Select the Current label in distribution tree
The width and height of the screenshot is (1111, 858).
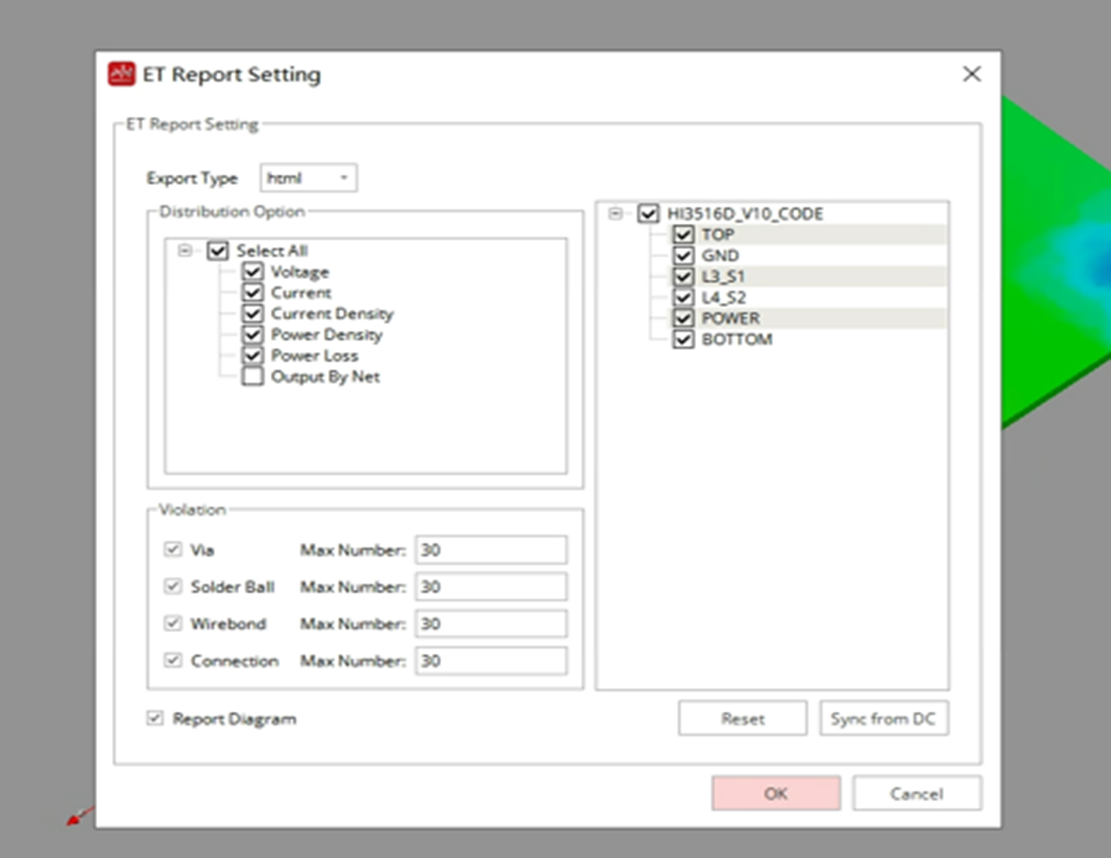click(301, 293)
